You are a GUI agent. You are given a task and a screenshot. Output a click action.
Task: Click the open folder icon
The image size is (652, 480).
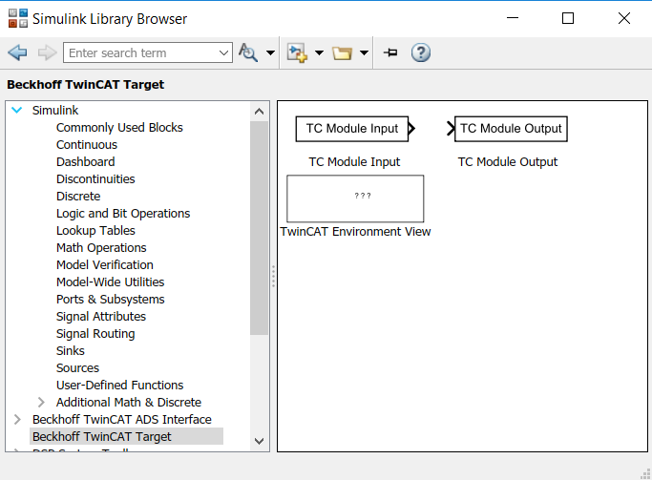pos(342,53)
